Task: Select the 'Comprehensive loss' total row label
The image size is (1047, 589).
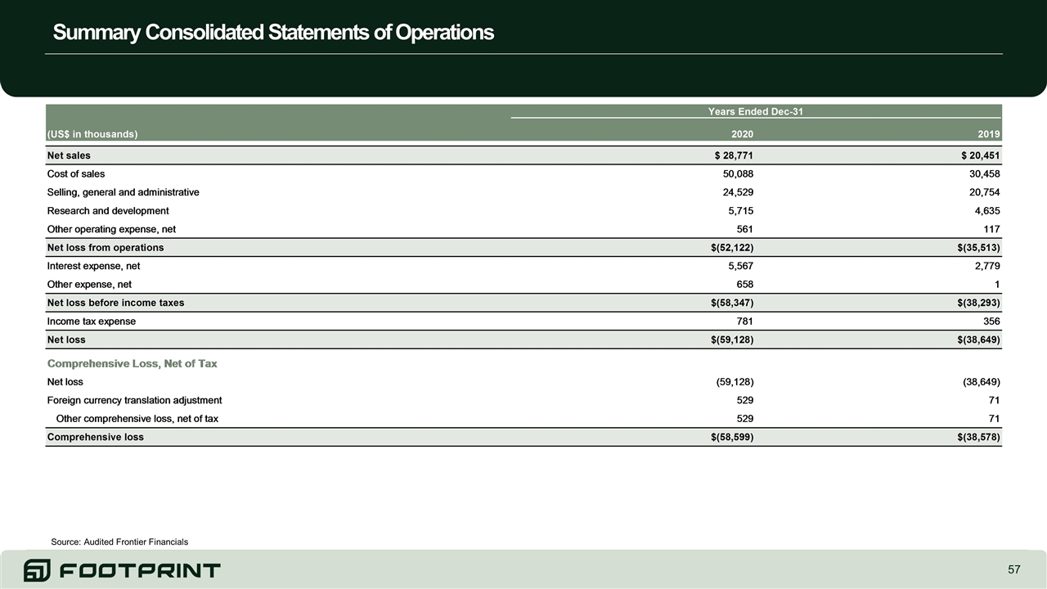Action: (96, 437)
